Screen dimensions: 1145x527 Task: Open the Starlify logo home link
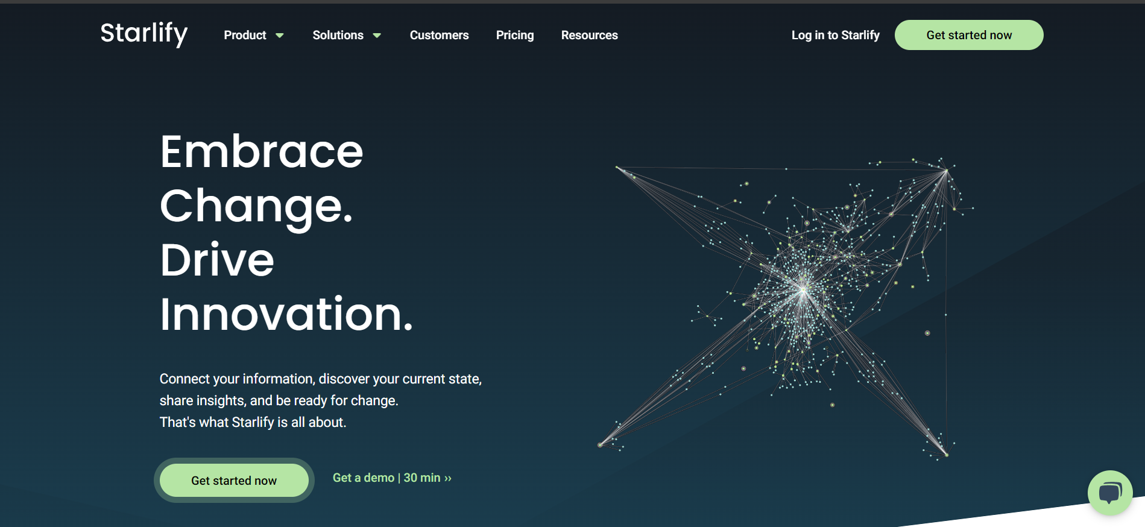pyautogui.click(x=144, y=34)
